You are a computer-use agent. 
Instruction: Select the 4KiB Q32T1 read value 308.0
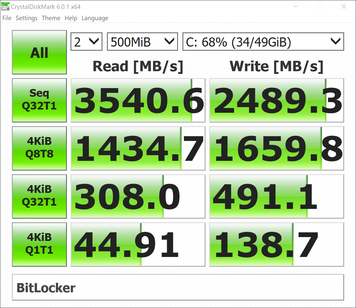tap(138, 196)
